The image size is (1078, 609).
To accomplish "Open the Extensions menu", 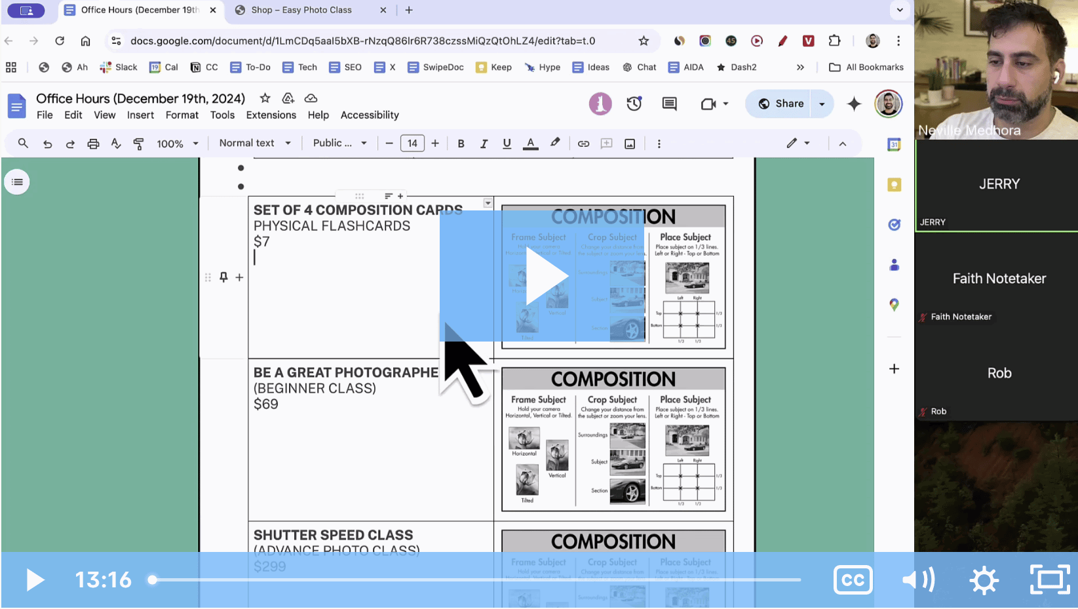I will 271,115.
